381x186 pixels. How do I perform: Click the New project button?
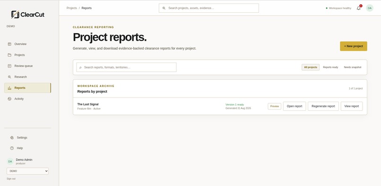pyautogui.click(x=354, y=46)
